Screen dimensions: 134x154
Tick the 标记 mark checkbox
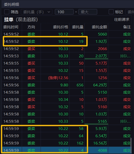[111, 12]
